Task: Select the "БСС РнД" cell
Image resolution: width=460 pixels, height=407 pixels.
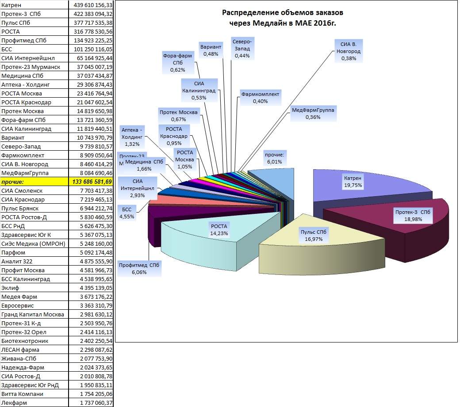Action: 34,226
